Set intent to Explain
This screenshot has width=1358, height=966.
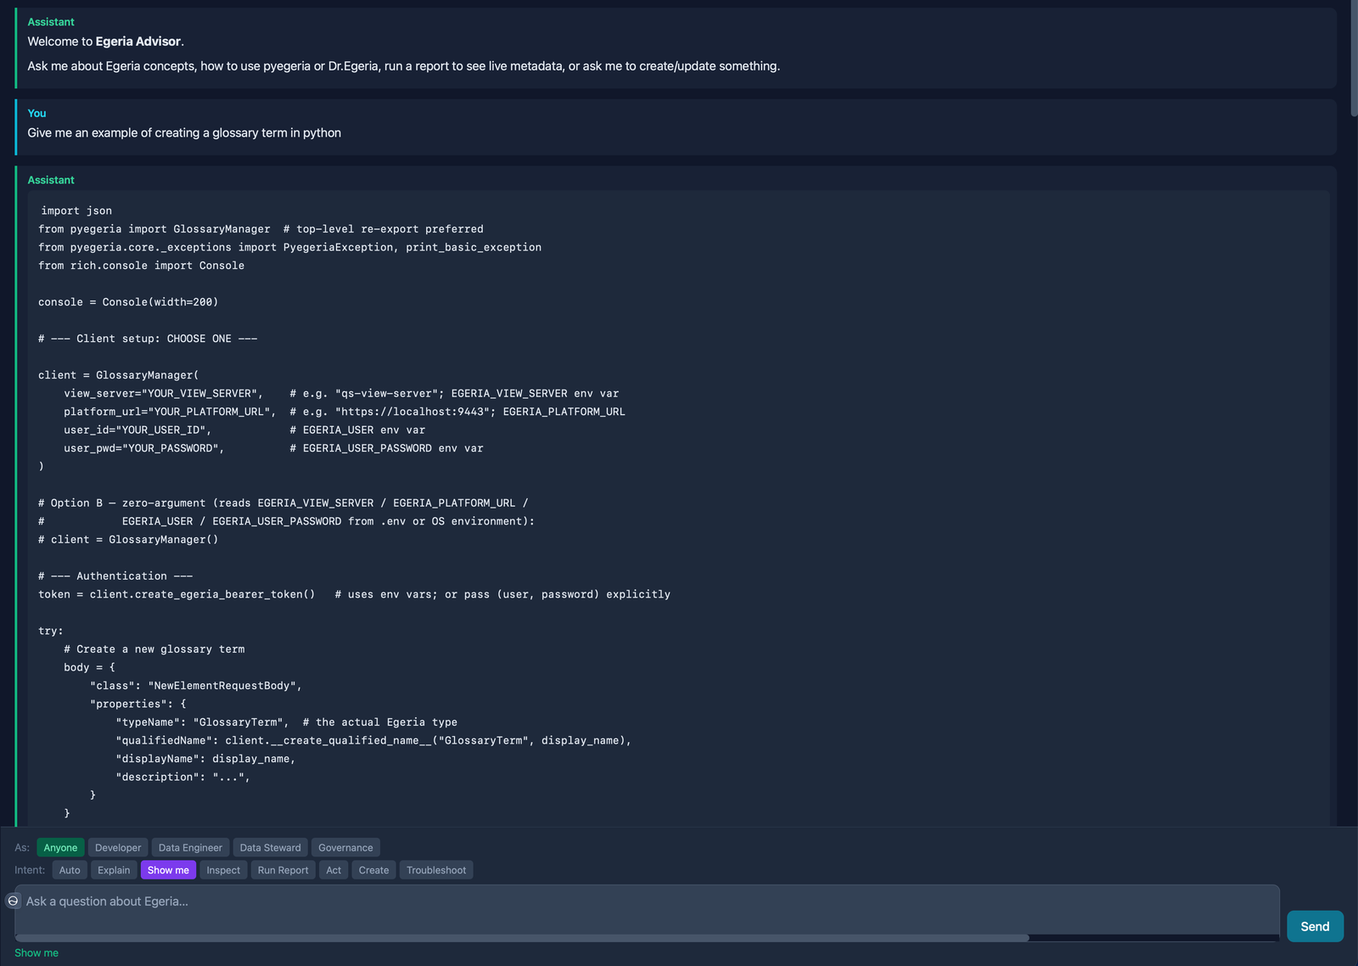pyautogui.click(x=114, y=870)
